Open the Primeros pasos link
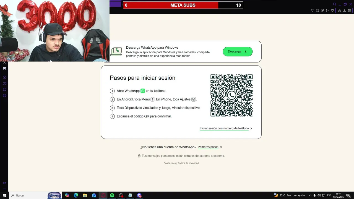Image resolution: width=354 pixels, height=199 pixels. point(208,147)
